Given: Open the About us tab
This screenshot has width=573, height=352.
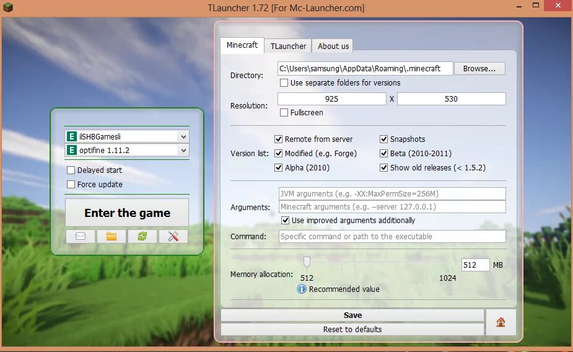Looking at the screenshot, I should click(333, 46).
